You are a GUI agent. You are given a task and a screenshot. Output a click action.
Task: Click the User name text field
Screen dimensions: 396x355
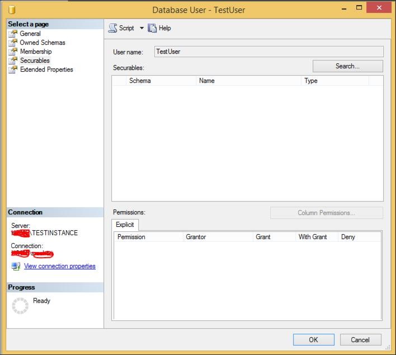[x=269, y=52]
